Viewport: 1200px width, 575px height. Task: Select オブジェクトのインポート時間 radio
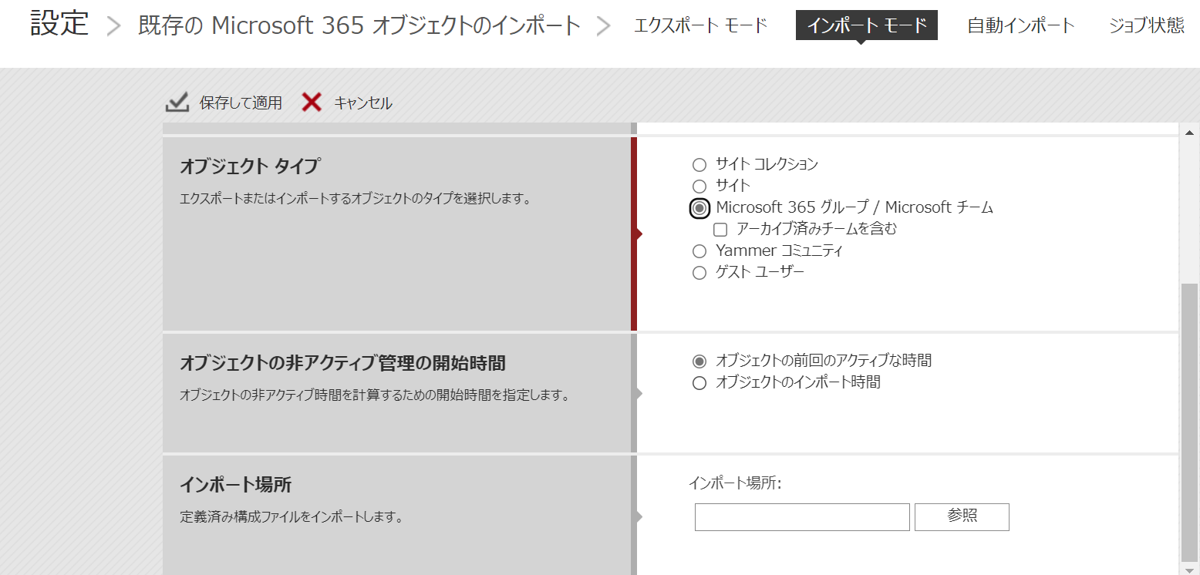click(x=699, y=383)
